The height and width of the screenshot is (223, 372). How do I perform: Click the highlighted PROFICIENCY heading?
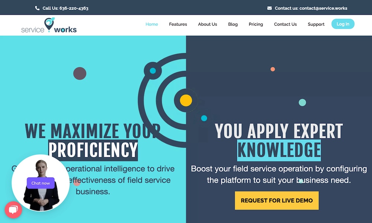tap(93, 150)
